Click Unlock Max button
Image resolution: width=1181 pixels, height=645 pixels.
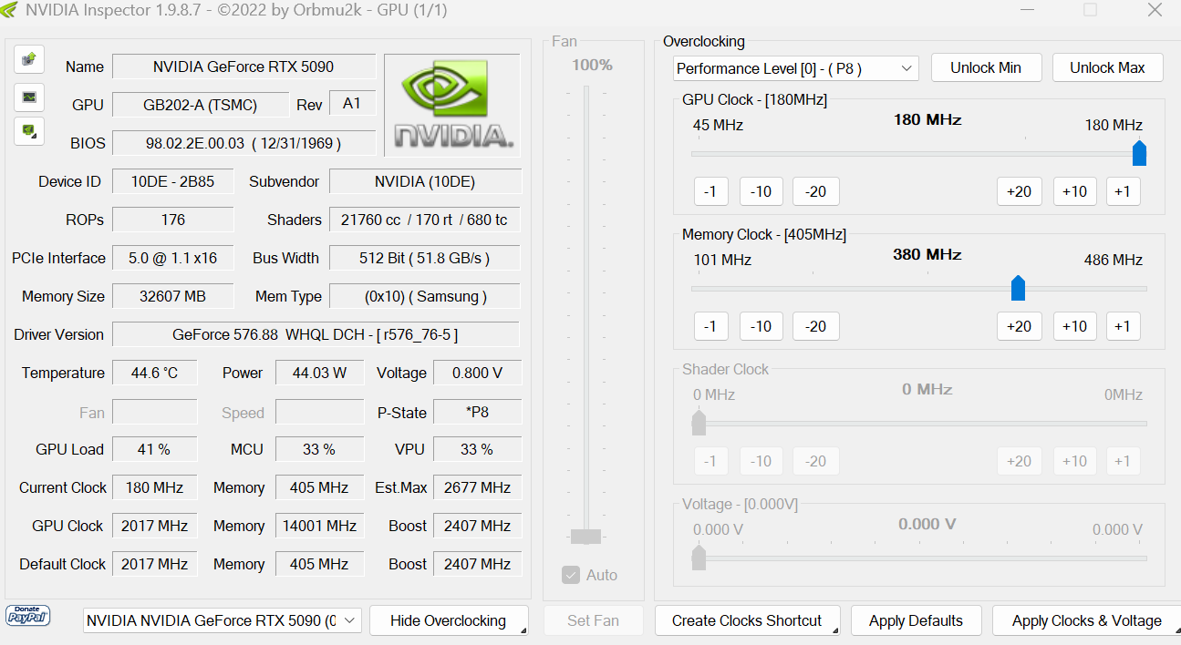(x=1107, y=68)
